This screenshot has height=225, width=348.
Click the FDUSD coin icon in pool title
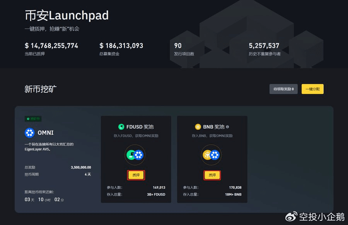121,127
